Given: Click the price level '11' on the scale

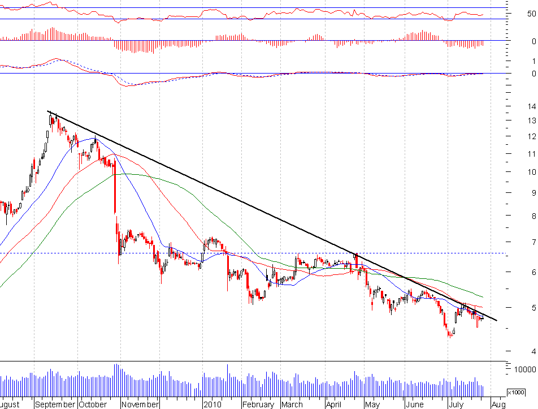Looking at the screenshot, I should pyautogui.click(x=531, y=154).
